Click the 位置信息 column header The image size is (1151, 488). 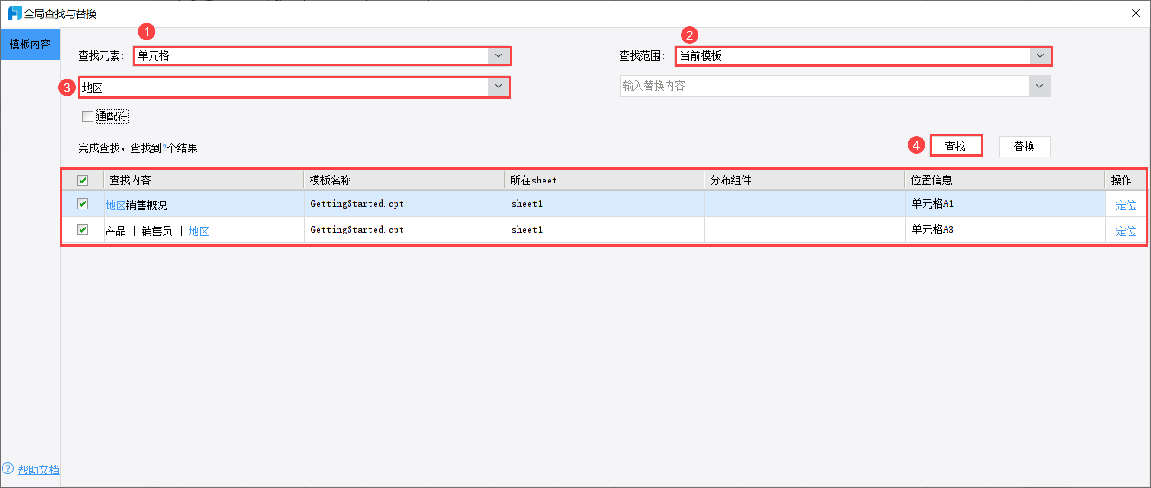(931, 180)
